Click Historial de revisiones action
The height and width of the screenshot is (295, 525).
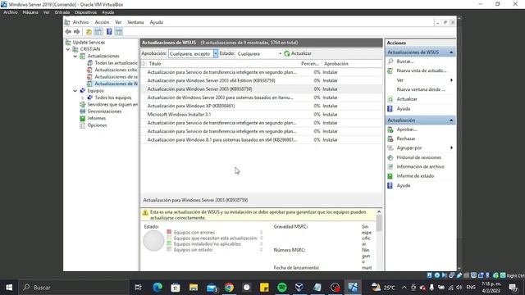[419, 157]
